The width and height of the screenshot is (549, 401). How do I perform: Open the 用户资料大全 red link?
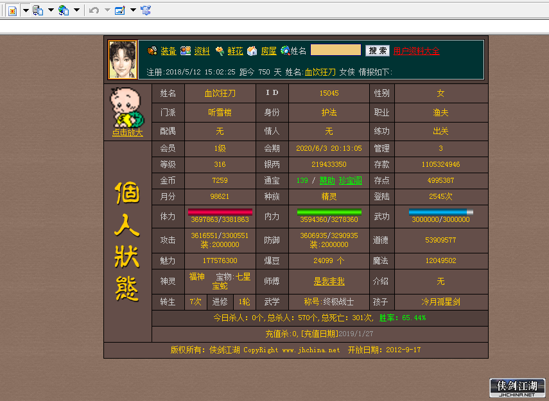(416, 51)
